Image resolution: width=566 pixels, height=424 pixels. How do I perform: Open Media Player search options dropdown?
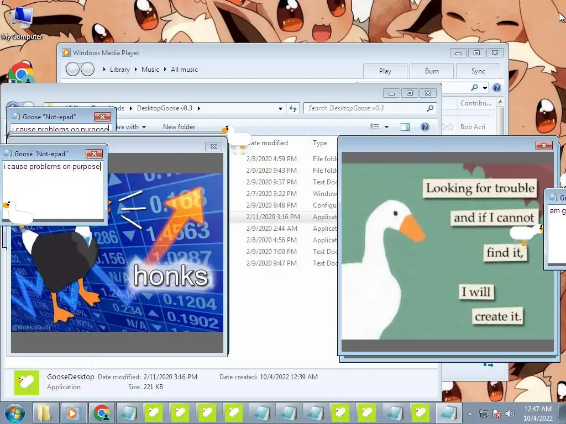coord(485,88)
